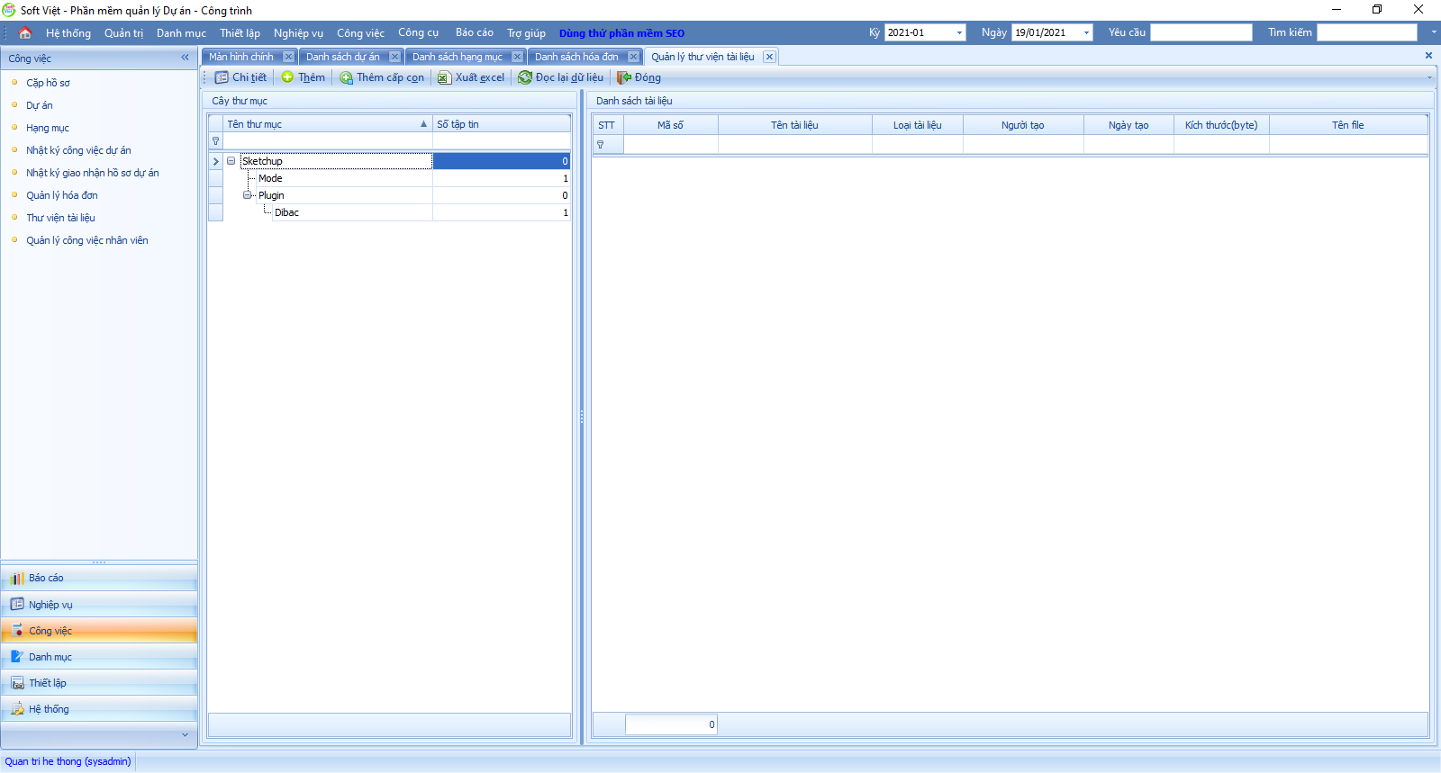The width and height of the screenshot is (1441, 773).
Task: Open the Ngày date dropdown
Action: pyautogui.click(x=1086, y=32)
